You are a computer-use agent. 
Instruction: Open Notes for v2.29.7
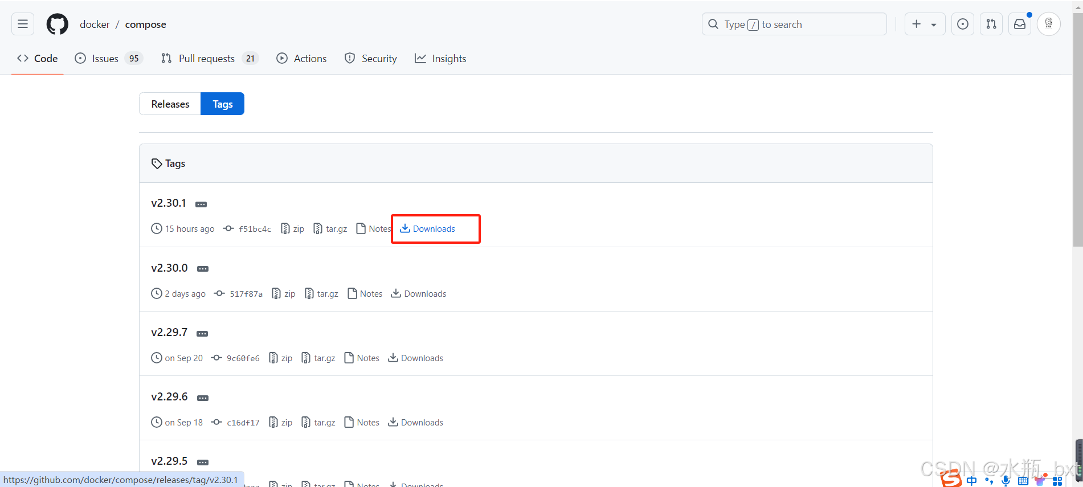(362, 358)
